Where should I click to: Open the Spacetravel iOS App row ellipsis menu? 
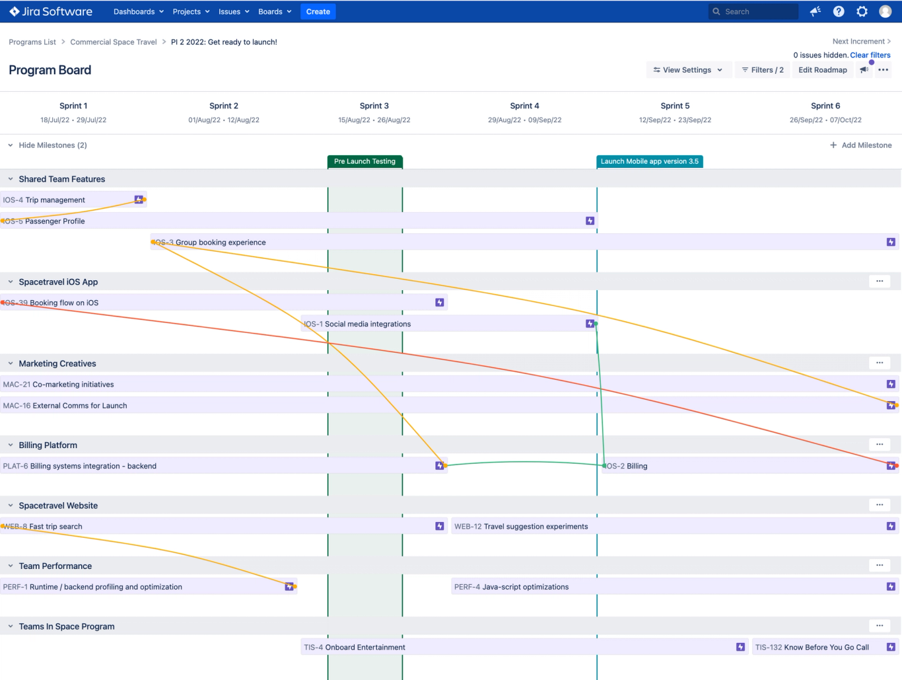(x=880, y=282)
